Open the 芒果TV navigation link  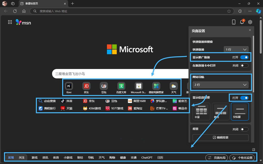(159, 108)
